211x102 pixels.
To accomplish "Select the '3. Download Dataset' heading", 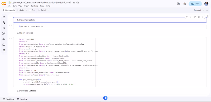I will (x=26, y=91).
